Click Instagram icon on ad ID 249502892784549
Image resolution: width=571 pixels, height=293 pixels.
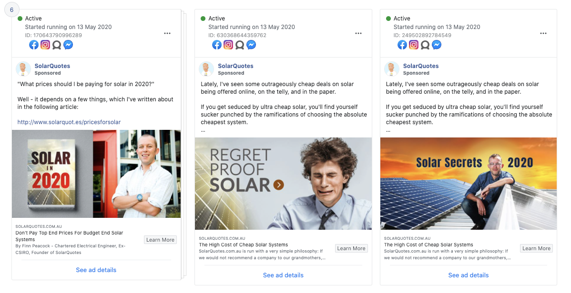click(x=414, y=45)
